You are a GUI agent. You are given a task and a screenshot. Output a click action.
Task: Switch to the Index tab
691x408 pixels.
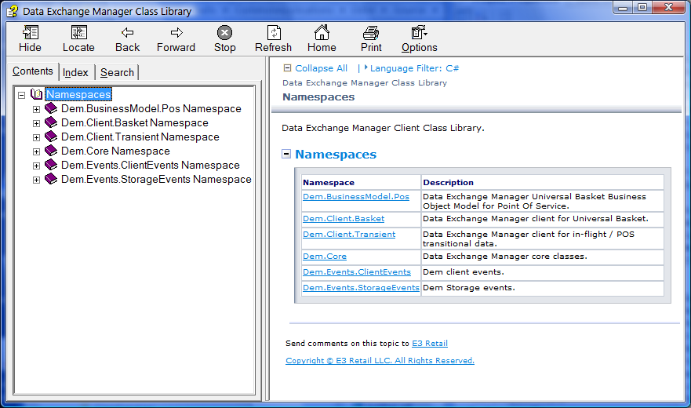pyautogui.click(x=75, y=72)
